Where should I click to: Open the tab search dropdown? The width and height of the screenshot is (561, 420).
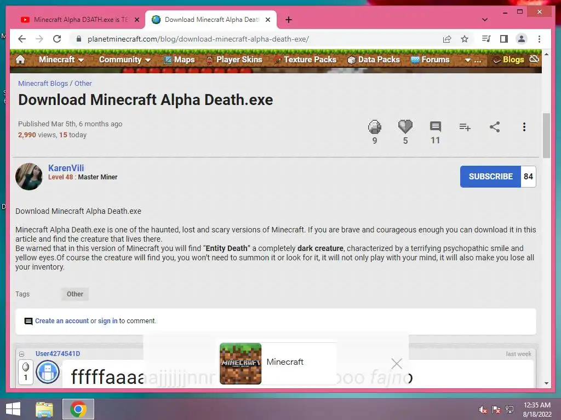click(x=485, y=20)
